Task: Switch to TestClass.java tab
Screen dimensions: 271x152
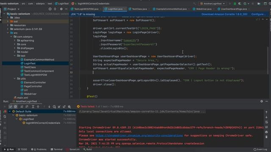Action: coord(139,9)
